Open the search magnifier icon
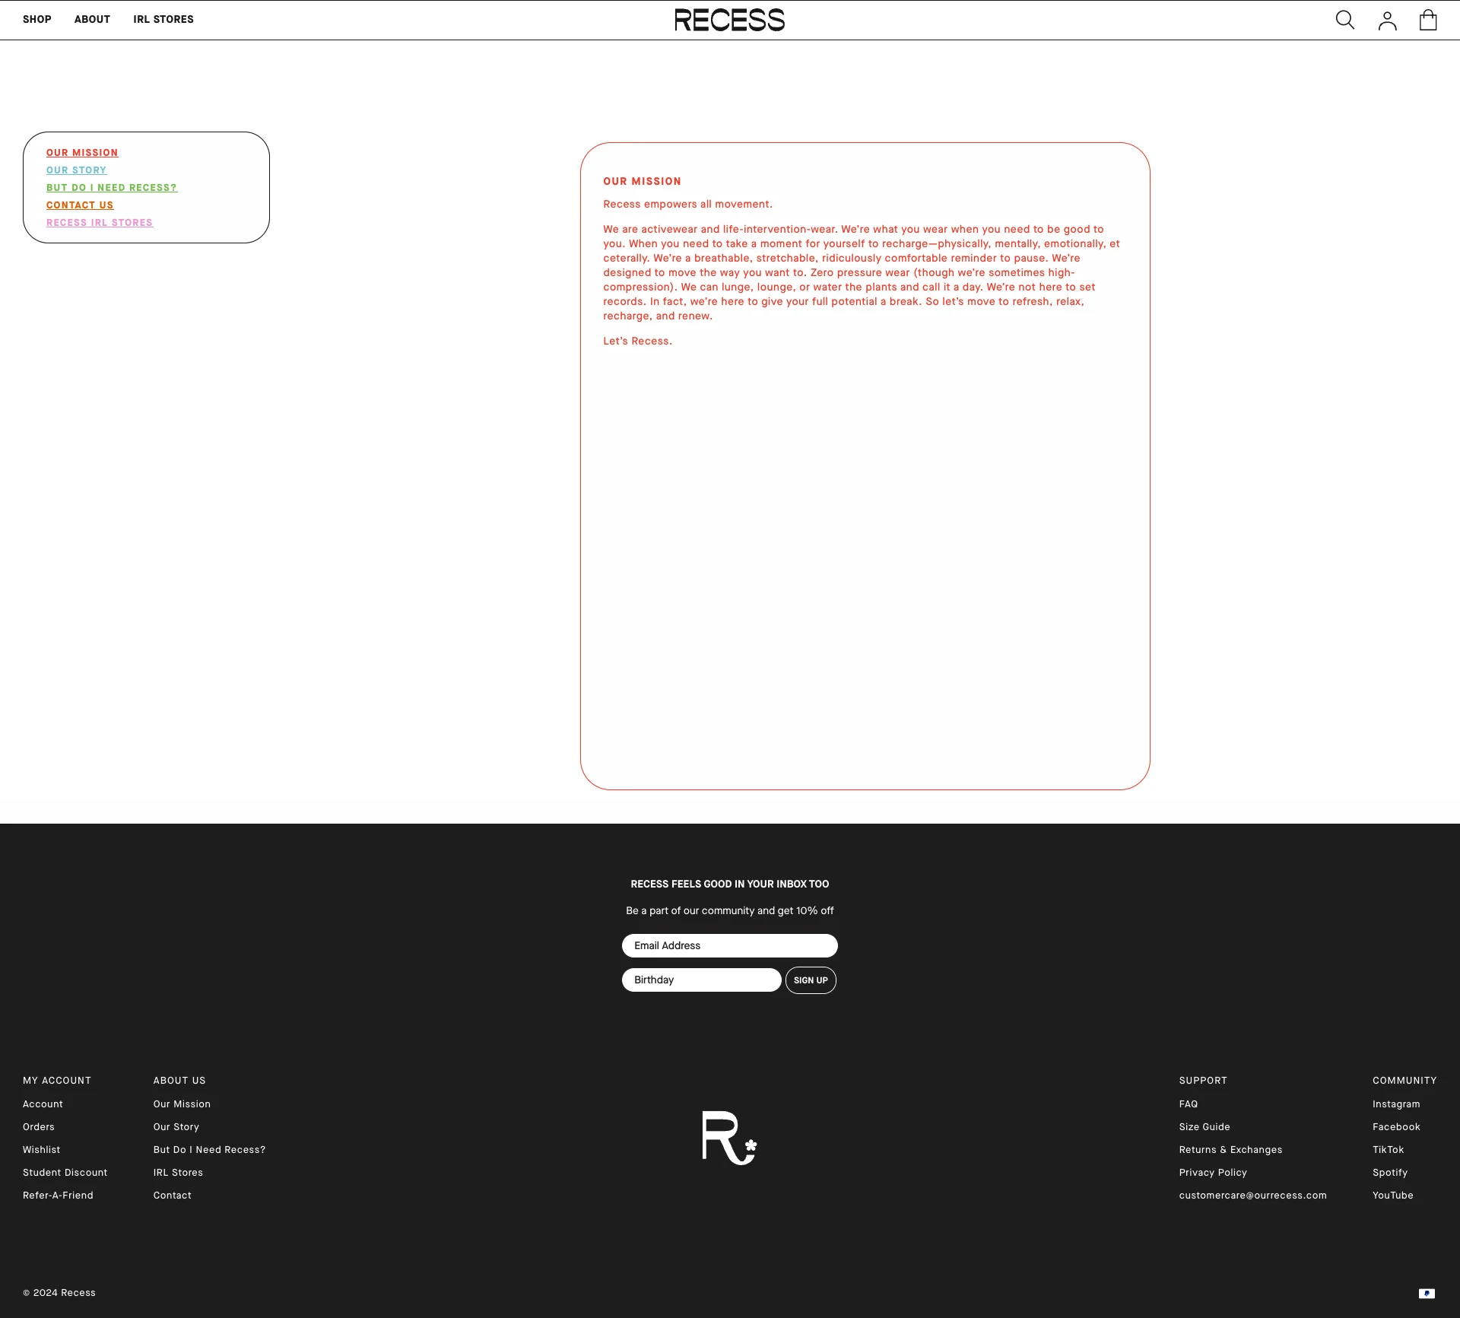Screen dimensions: 1460x1318 pyautogui.click(x=1345, y=20)
